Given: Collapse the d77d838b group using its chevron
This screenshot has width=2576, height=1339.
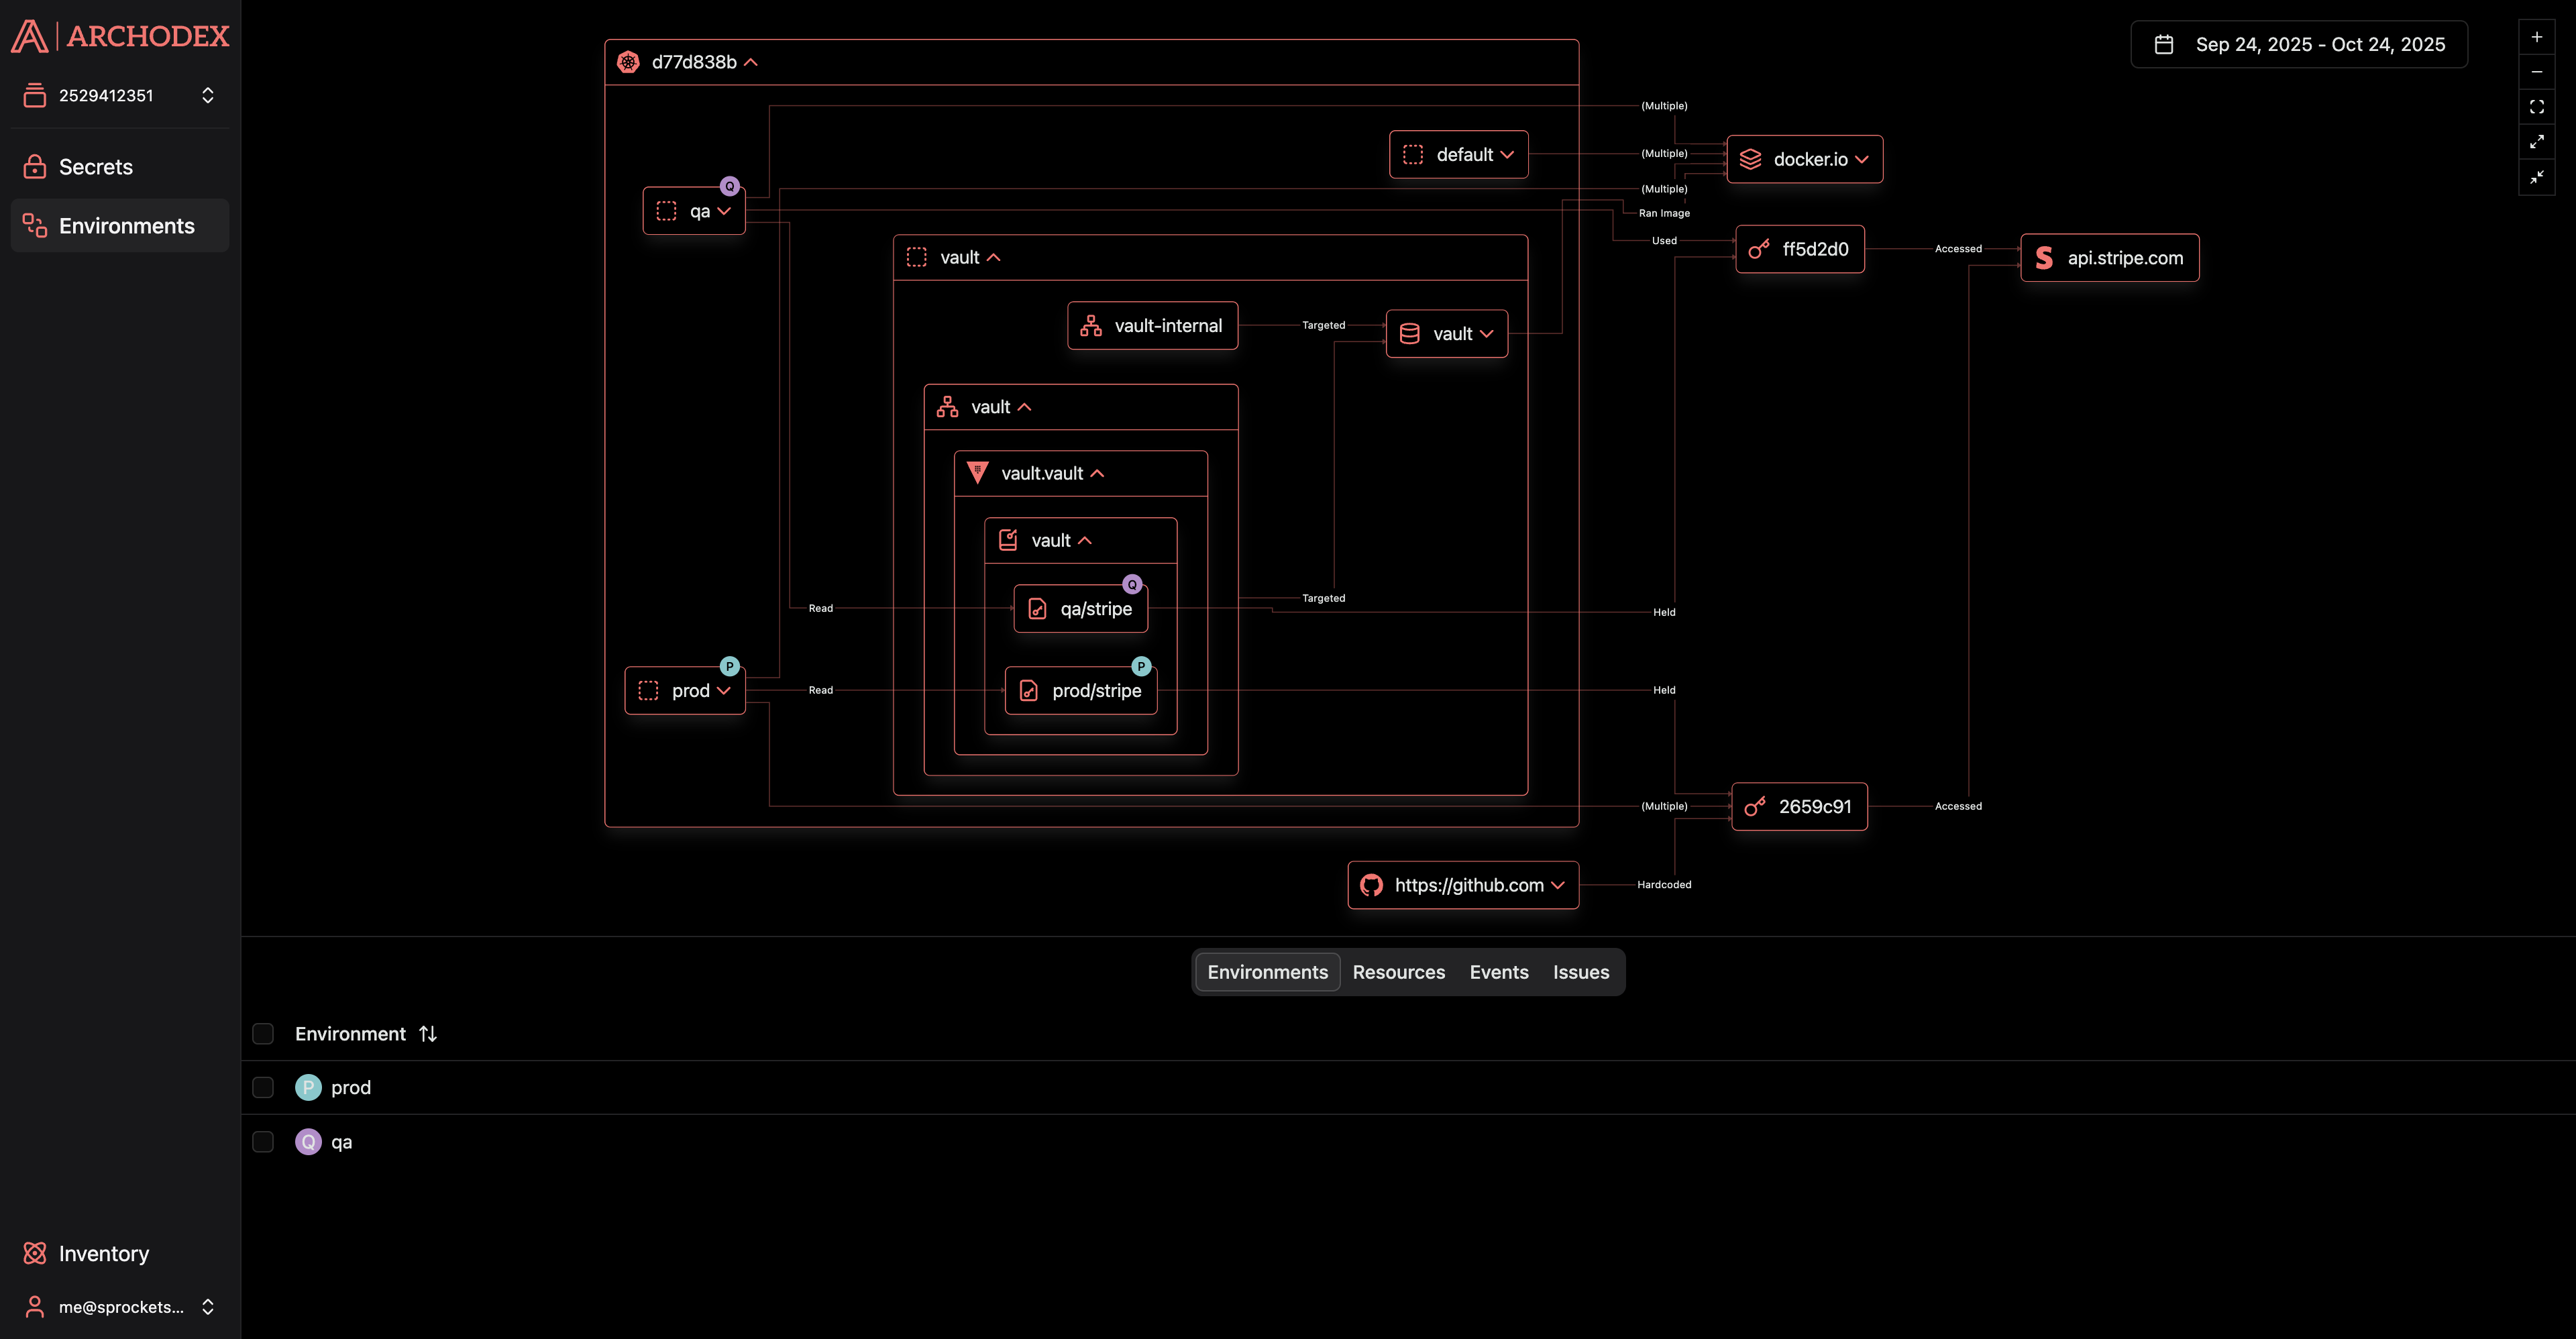Looking at the screenshot, I should [751, 62].
